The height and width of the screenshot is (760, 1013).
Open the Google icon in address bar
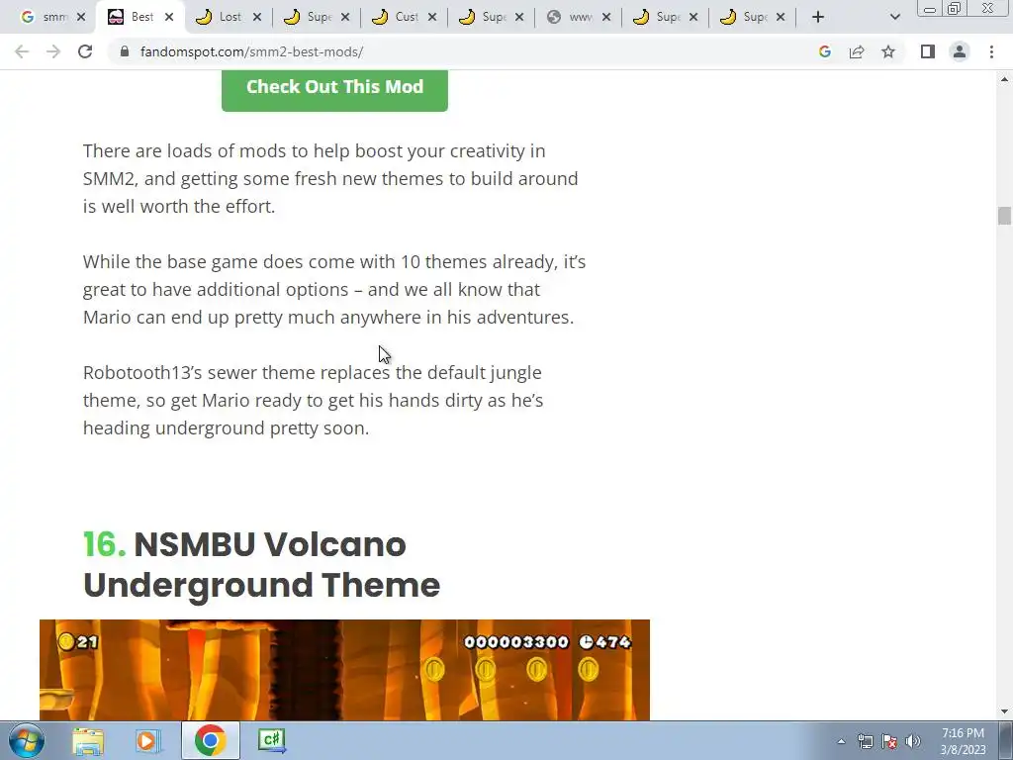click(x=824, y=51)
